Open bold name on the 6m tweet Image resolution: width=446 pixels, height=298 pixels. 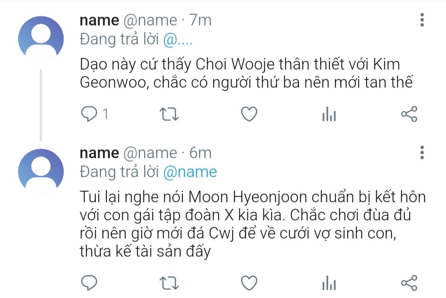pos(99,153)
